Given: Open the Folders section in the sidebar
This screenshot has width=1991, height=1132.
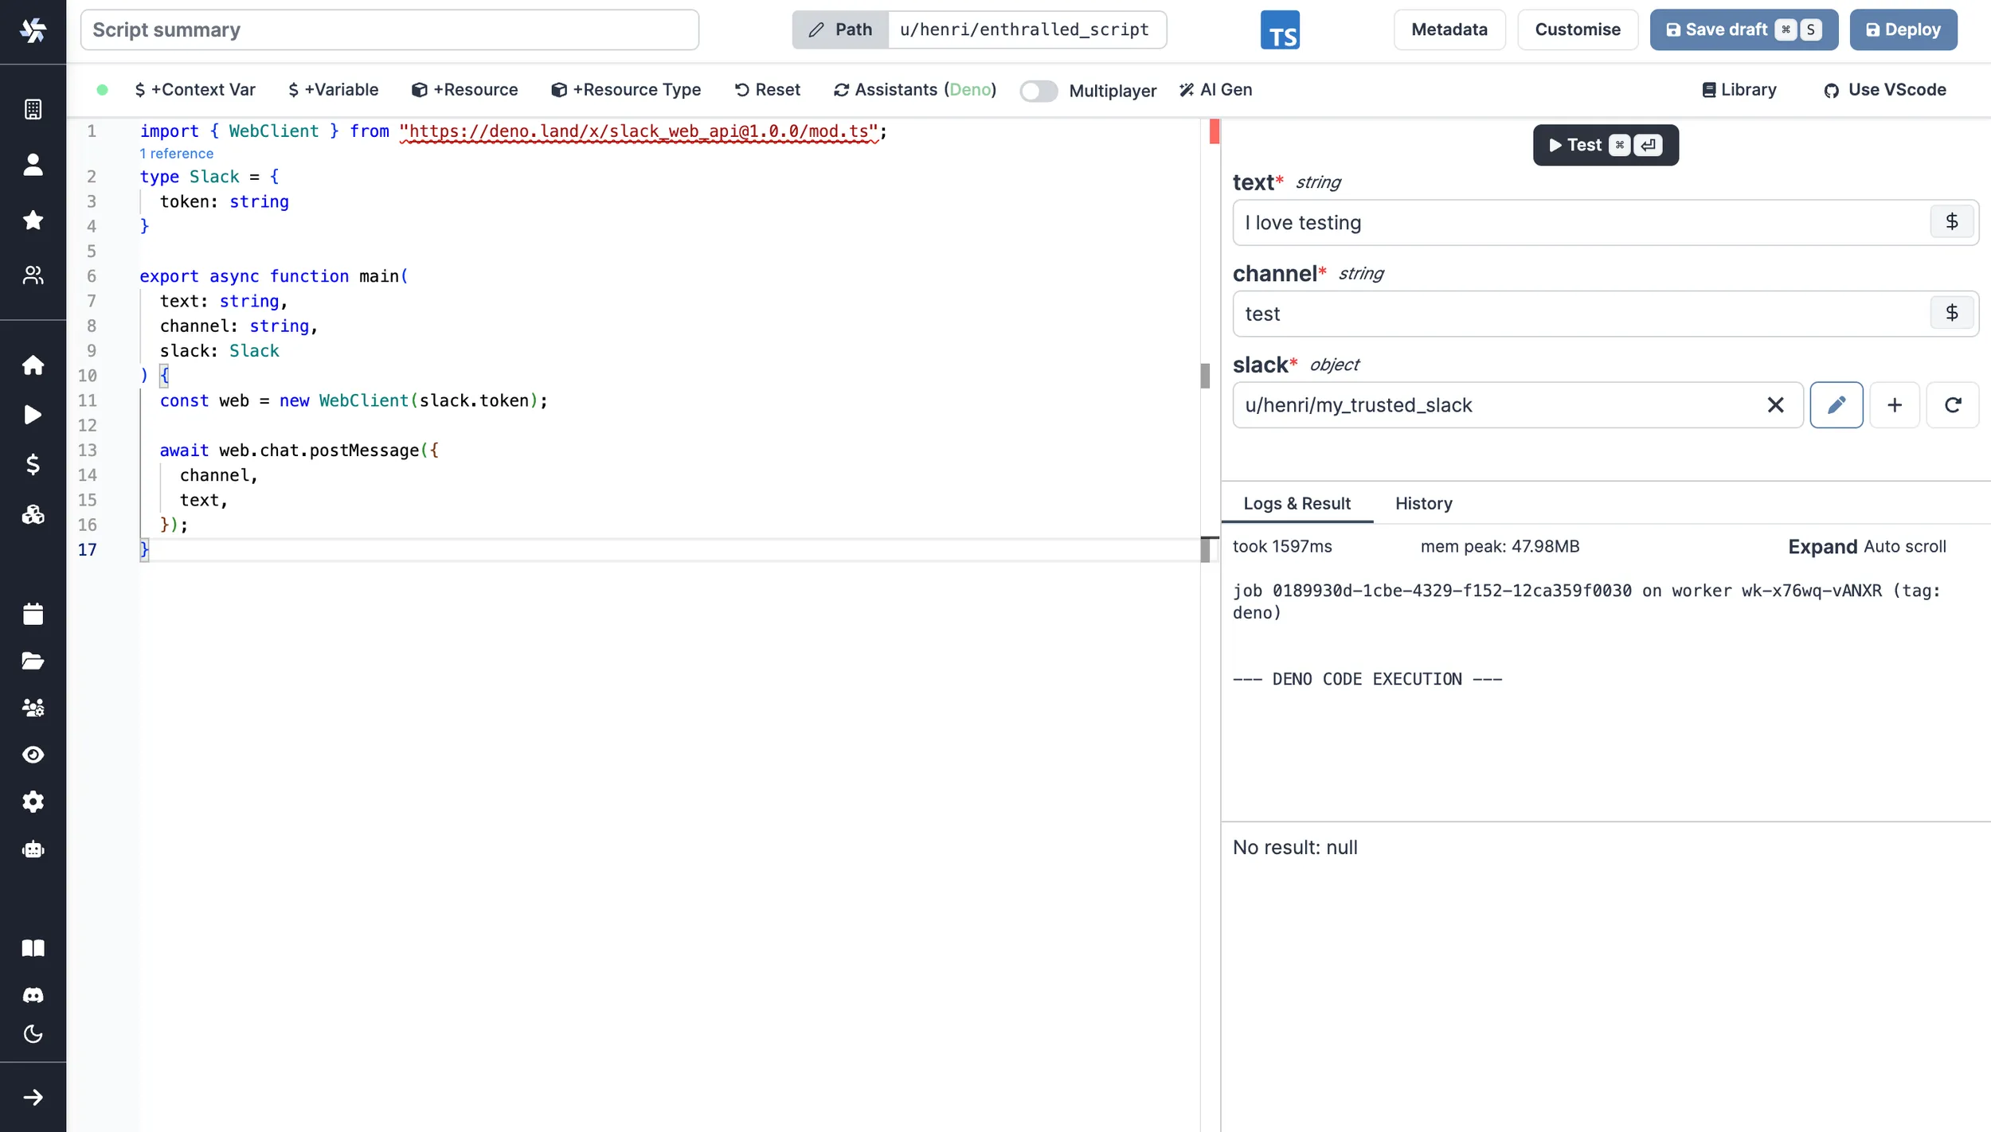Looking at the screenshot, I should tap(33, 661).
